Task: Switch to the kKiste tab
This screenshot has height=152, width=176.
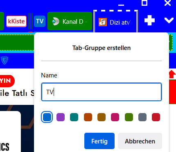Action: click(16, 21)
